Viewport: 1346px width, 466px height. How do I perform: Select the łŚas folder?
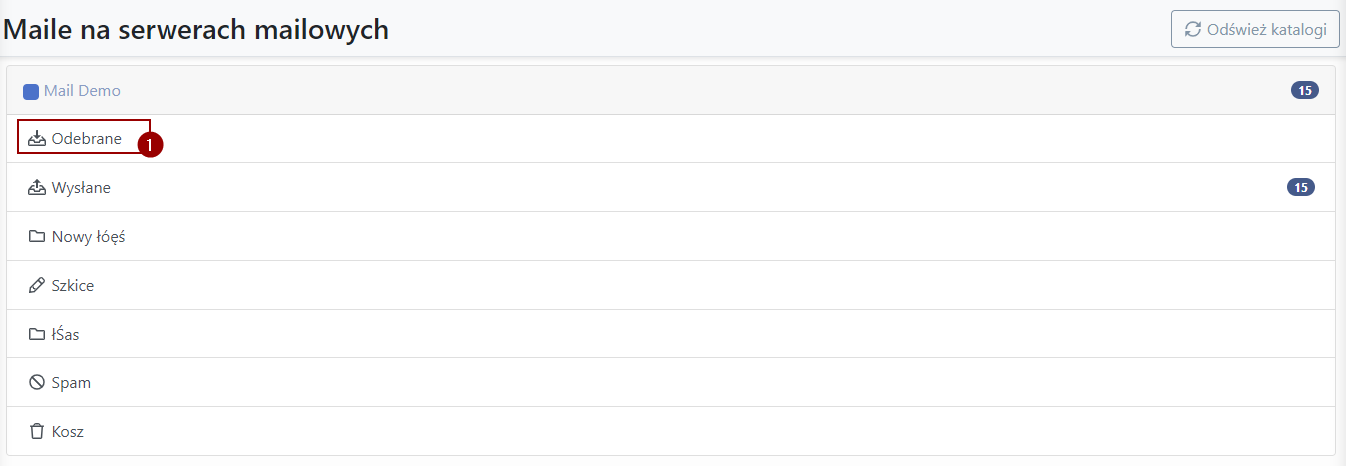click(66, 335)
